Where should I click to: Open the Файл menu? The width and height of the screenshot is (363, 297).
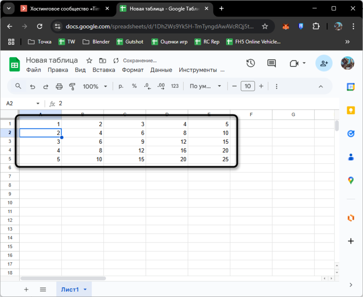[33, 70]
